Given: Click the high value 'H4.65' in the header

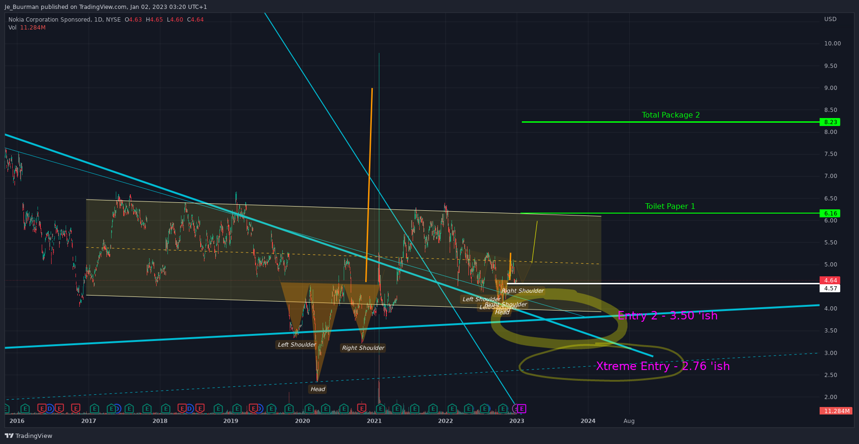Looking at the screenshot, I should pyautogui.click(x=154, y=20).
